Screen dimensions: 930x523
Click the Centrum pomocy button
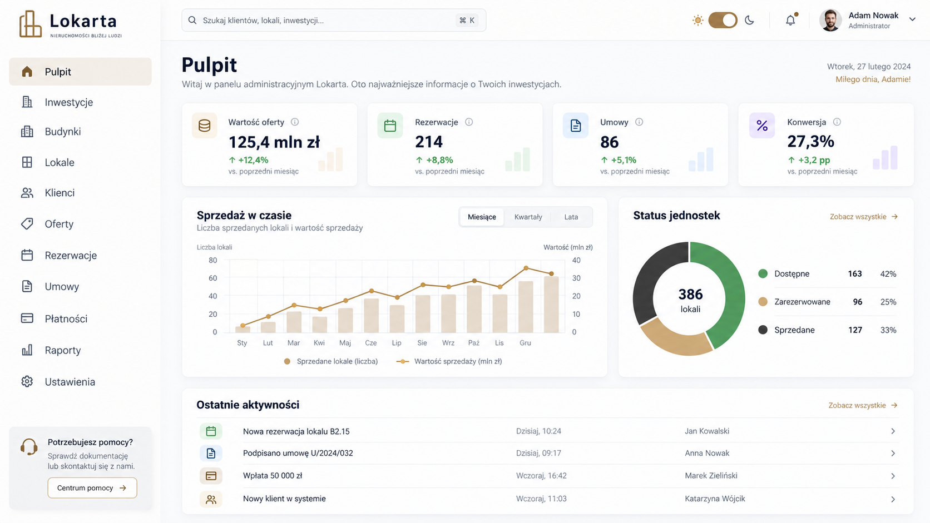pos(92,488)
